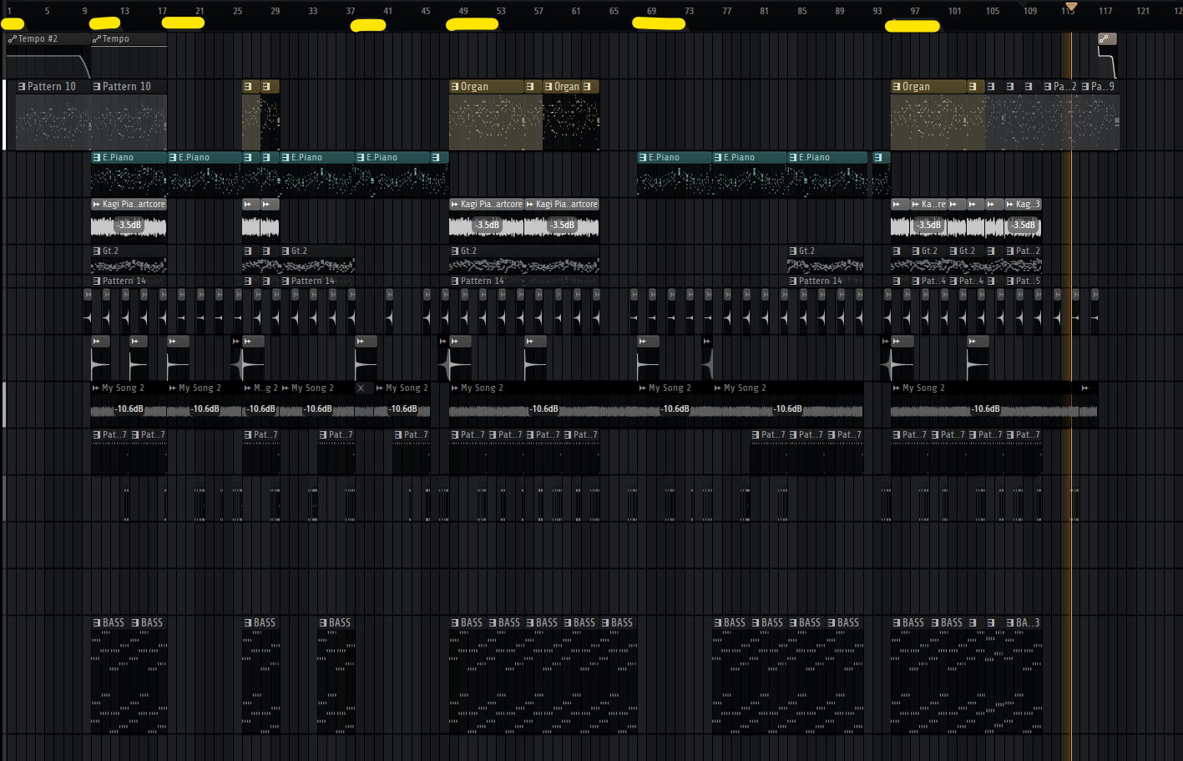Jump to bar 61 on the timeline ruler
This screenshot has height=761, width=1183.
click(576, 12)
